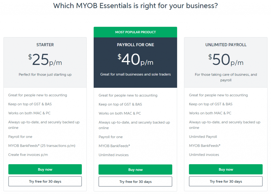The height and width of the screenshot is (194, 271).
Task: Click 'Unlimited invoices' in Payroll for One card
Action: [114, 155]
